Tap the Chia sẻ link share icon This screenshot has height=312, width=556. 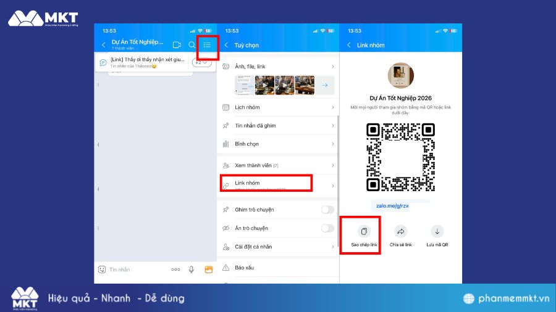(401, 231)
